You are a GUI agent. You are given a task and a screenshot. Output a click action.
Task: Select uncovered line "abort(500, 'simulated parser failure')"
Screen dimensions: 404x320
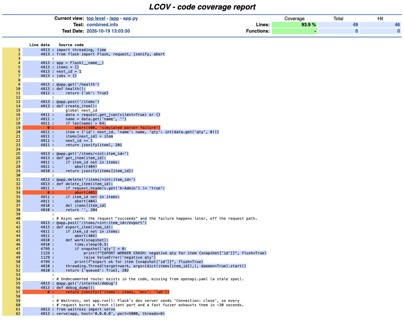117,128
